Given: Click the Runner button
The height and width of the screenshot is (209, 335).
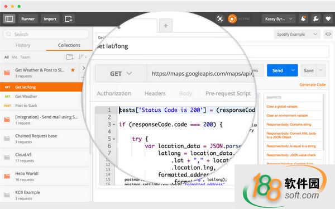Looking at the screenshot, I should (x=28, y=19).
